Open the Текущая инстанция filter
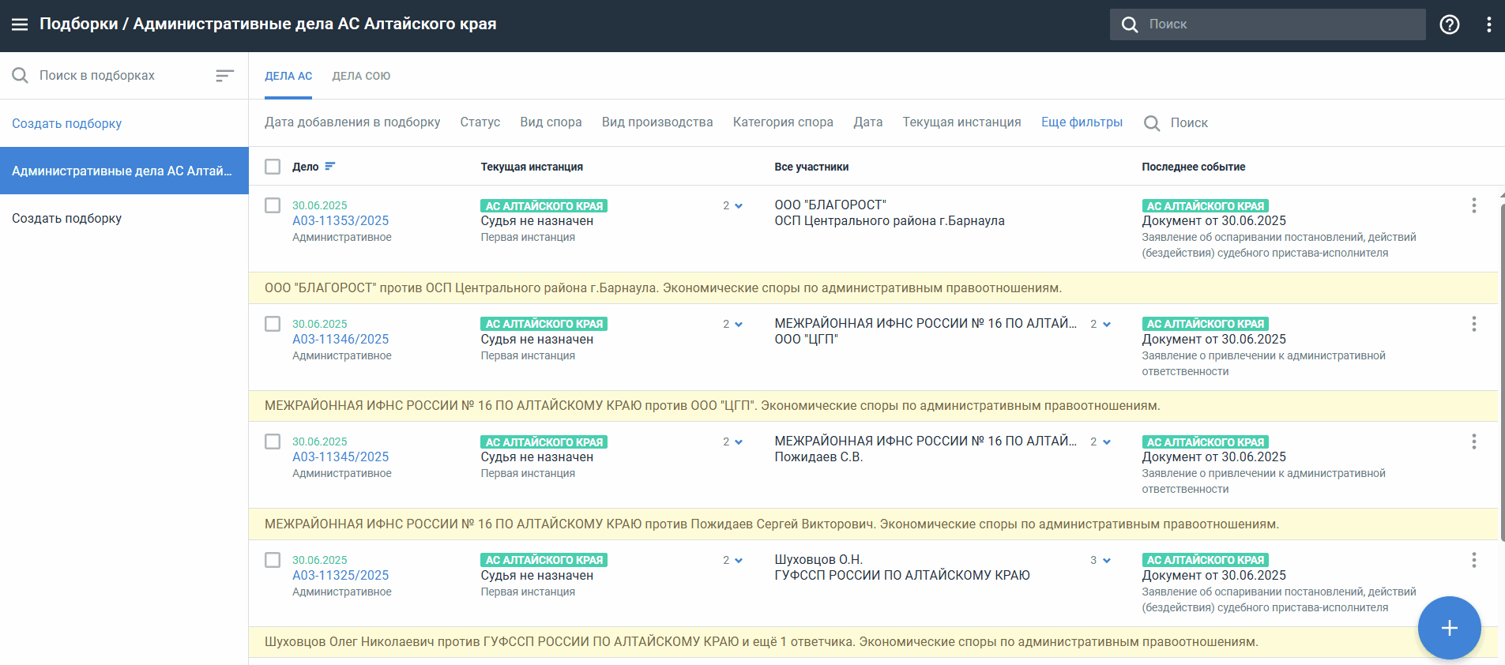This screenshot has width=1505, height=665. coord(961,122)
